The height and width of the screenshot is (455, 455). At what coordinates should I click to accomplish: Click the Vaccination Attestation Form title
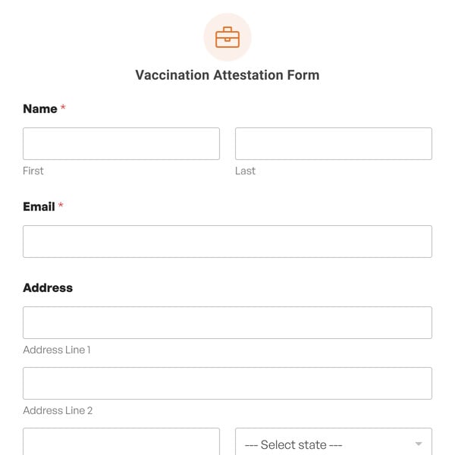[x=227, y=75]
